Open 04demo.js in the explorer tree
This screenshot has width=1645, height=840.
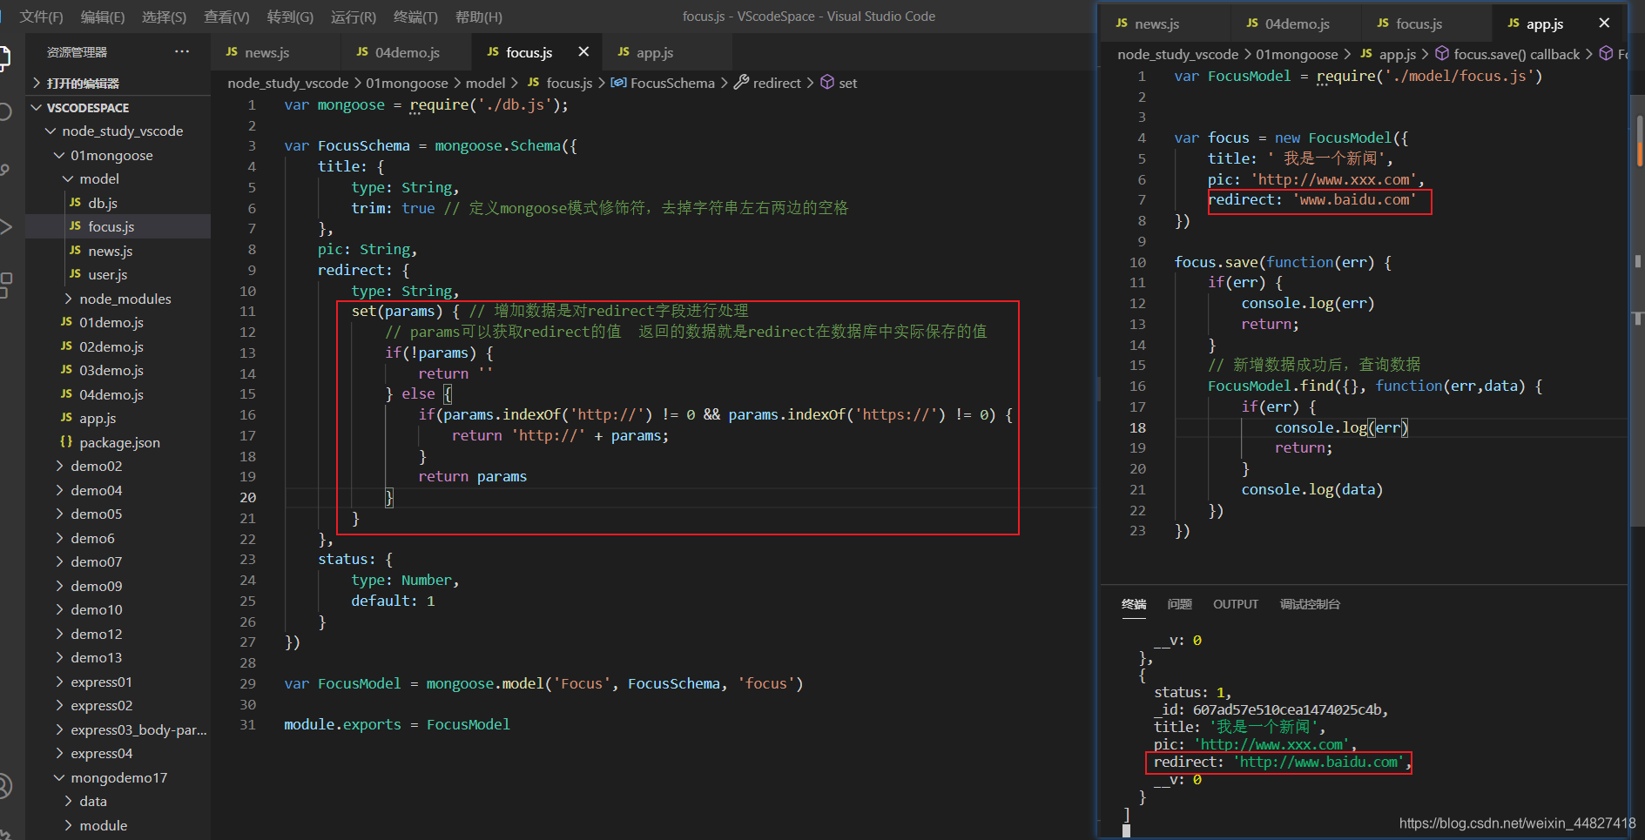(x=118, y=394)
